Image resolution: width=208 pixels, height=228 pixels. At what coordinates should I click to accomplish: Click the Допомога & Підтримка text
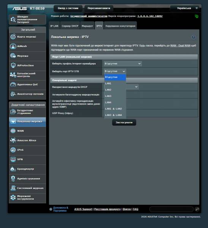pyautogui.click(x=60, y=209)
